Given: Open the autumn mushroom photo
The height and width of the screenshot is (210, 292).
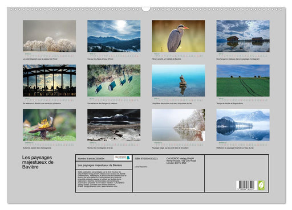Looking at the screenshot, I should point(49,125).
